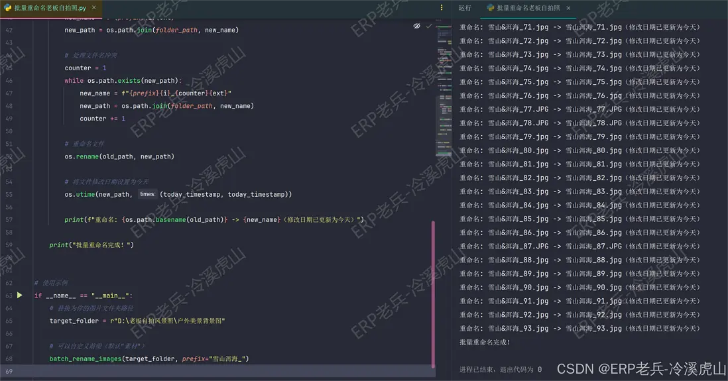The image size is (728, 381).
Task: Click the no-problems checkmark inspection icon
Action: [x=428, y=26]
